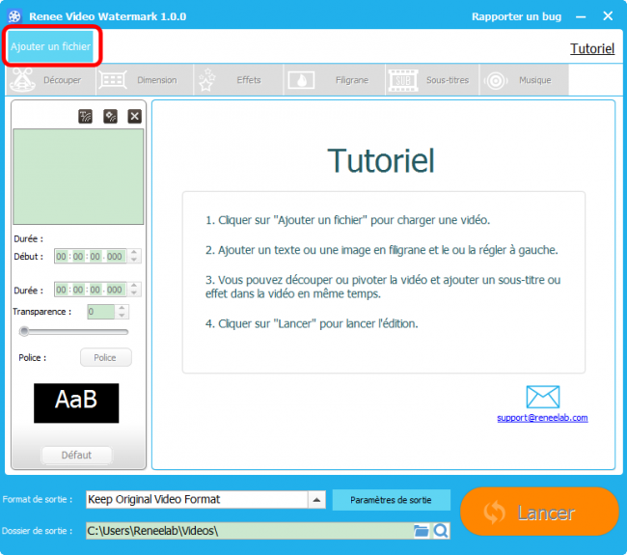This screenshot has height=555, width=627.
Task: Click the watermark preview area
Action: 78,177
